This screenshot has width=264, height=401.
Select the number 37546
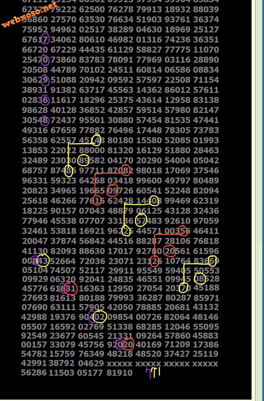click(x=206, y=171)
